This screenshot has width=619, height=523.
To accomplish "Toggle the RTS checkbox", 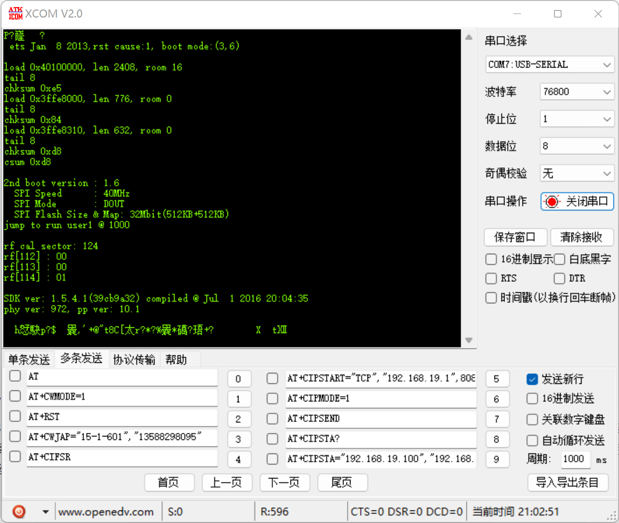I will coord(491,278).
